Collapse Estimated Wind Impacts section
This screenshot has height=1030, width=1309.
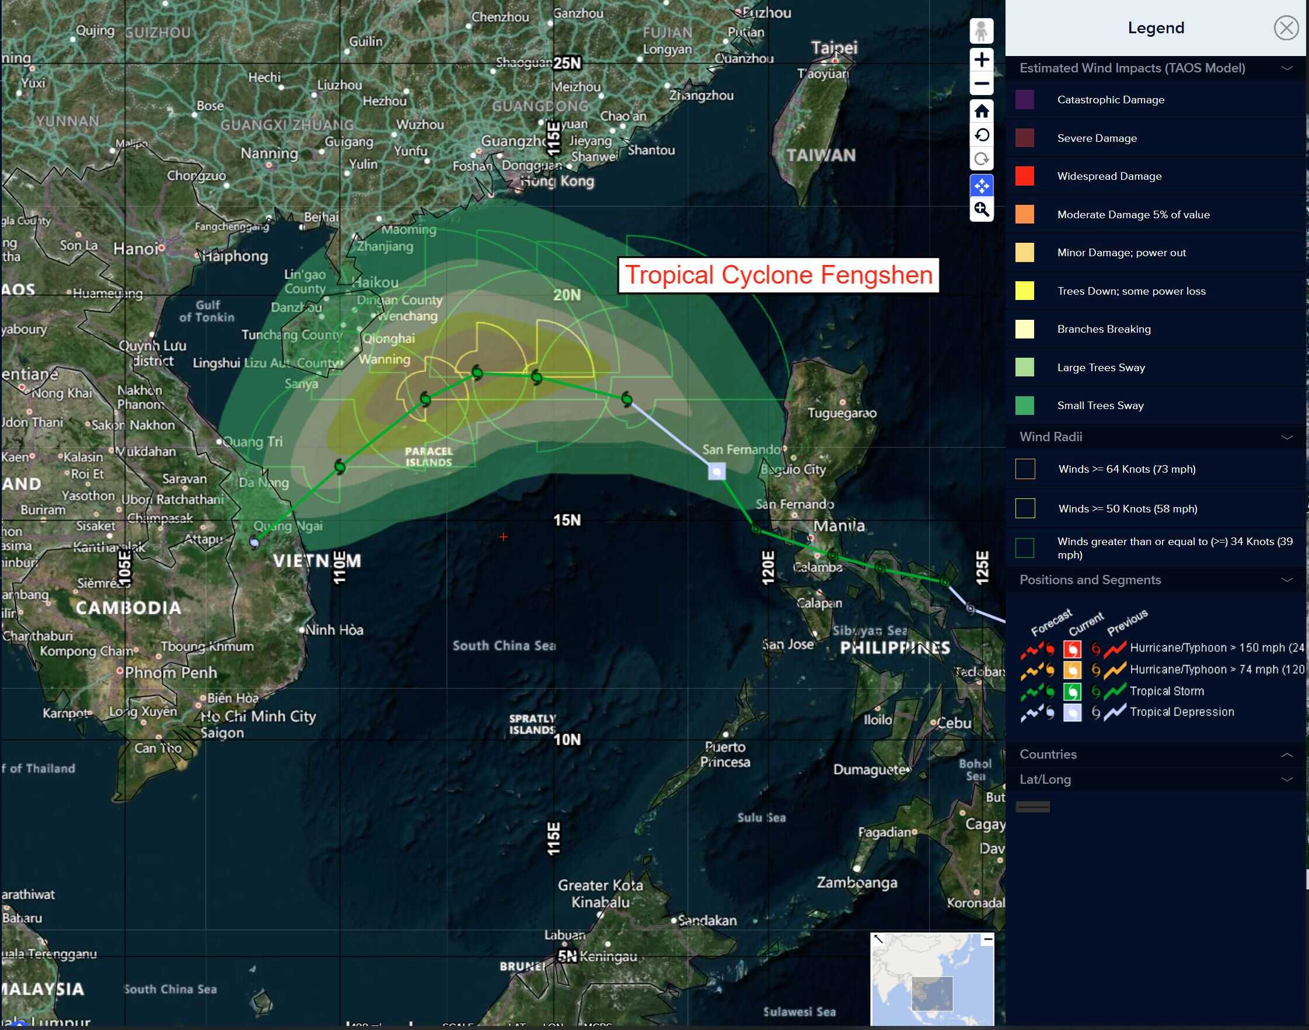1287,68
